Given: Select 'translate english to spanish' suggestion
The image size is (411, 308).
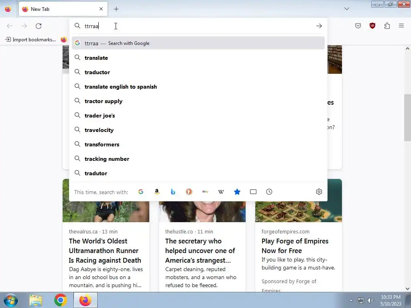Looking at the screenshot, I should click(x=198, y=87).
